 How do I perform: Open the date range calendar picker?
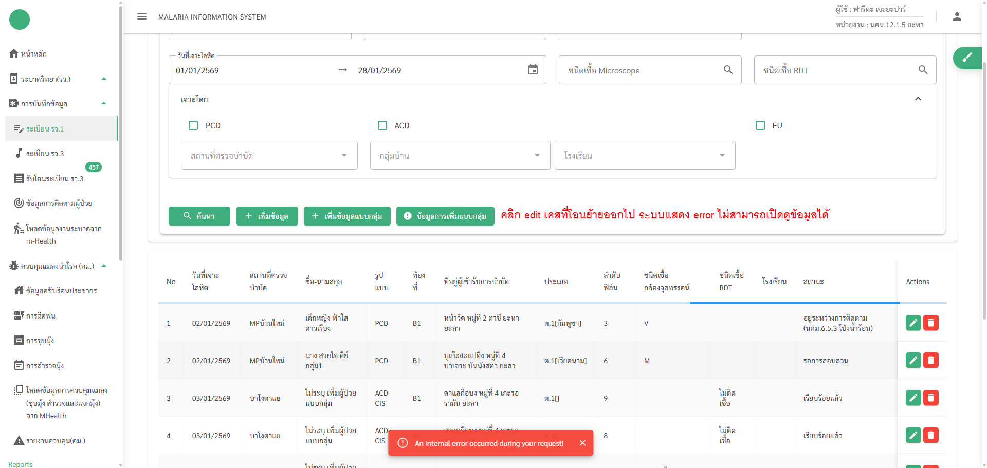(x=533, y=70)
